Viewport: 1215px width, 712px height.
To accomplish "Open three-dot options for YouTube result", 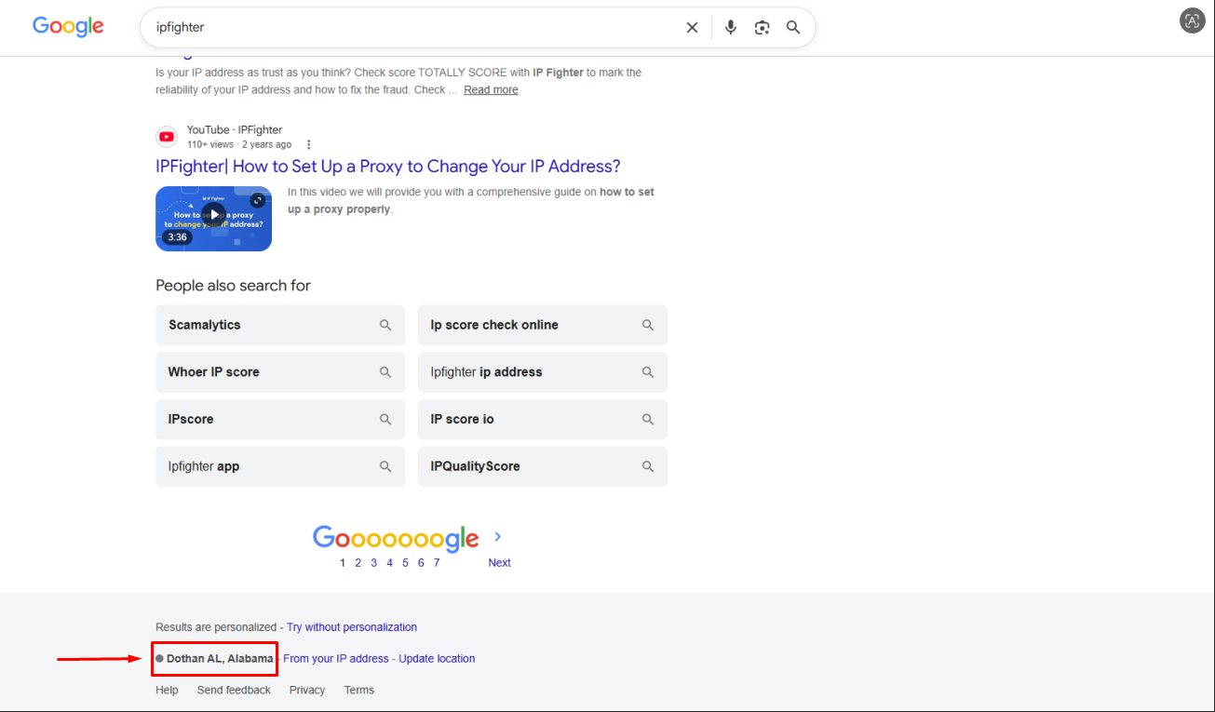I will [x=309, y=144].
